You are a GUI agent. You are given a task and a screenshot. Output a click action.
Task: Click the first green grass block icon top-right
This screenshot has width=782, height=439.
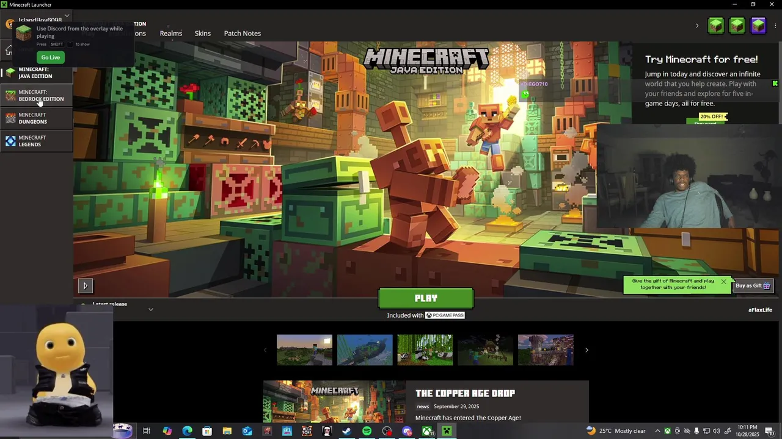(x=716, y=26)
